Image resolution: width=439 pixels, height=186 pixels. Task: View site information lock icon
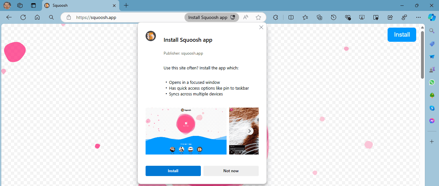(68, 17)
